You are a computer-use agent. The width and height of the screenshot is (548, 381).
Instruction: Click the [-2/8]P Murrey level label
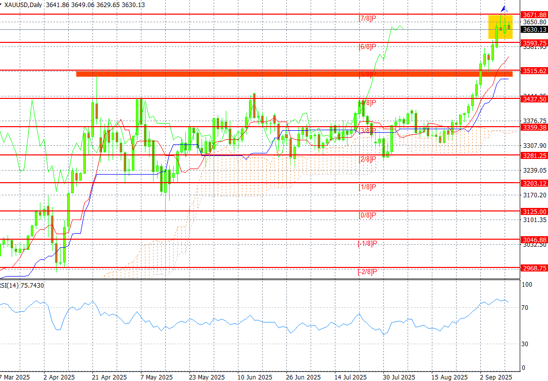tap(367, 272)
